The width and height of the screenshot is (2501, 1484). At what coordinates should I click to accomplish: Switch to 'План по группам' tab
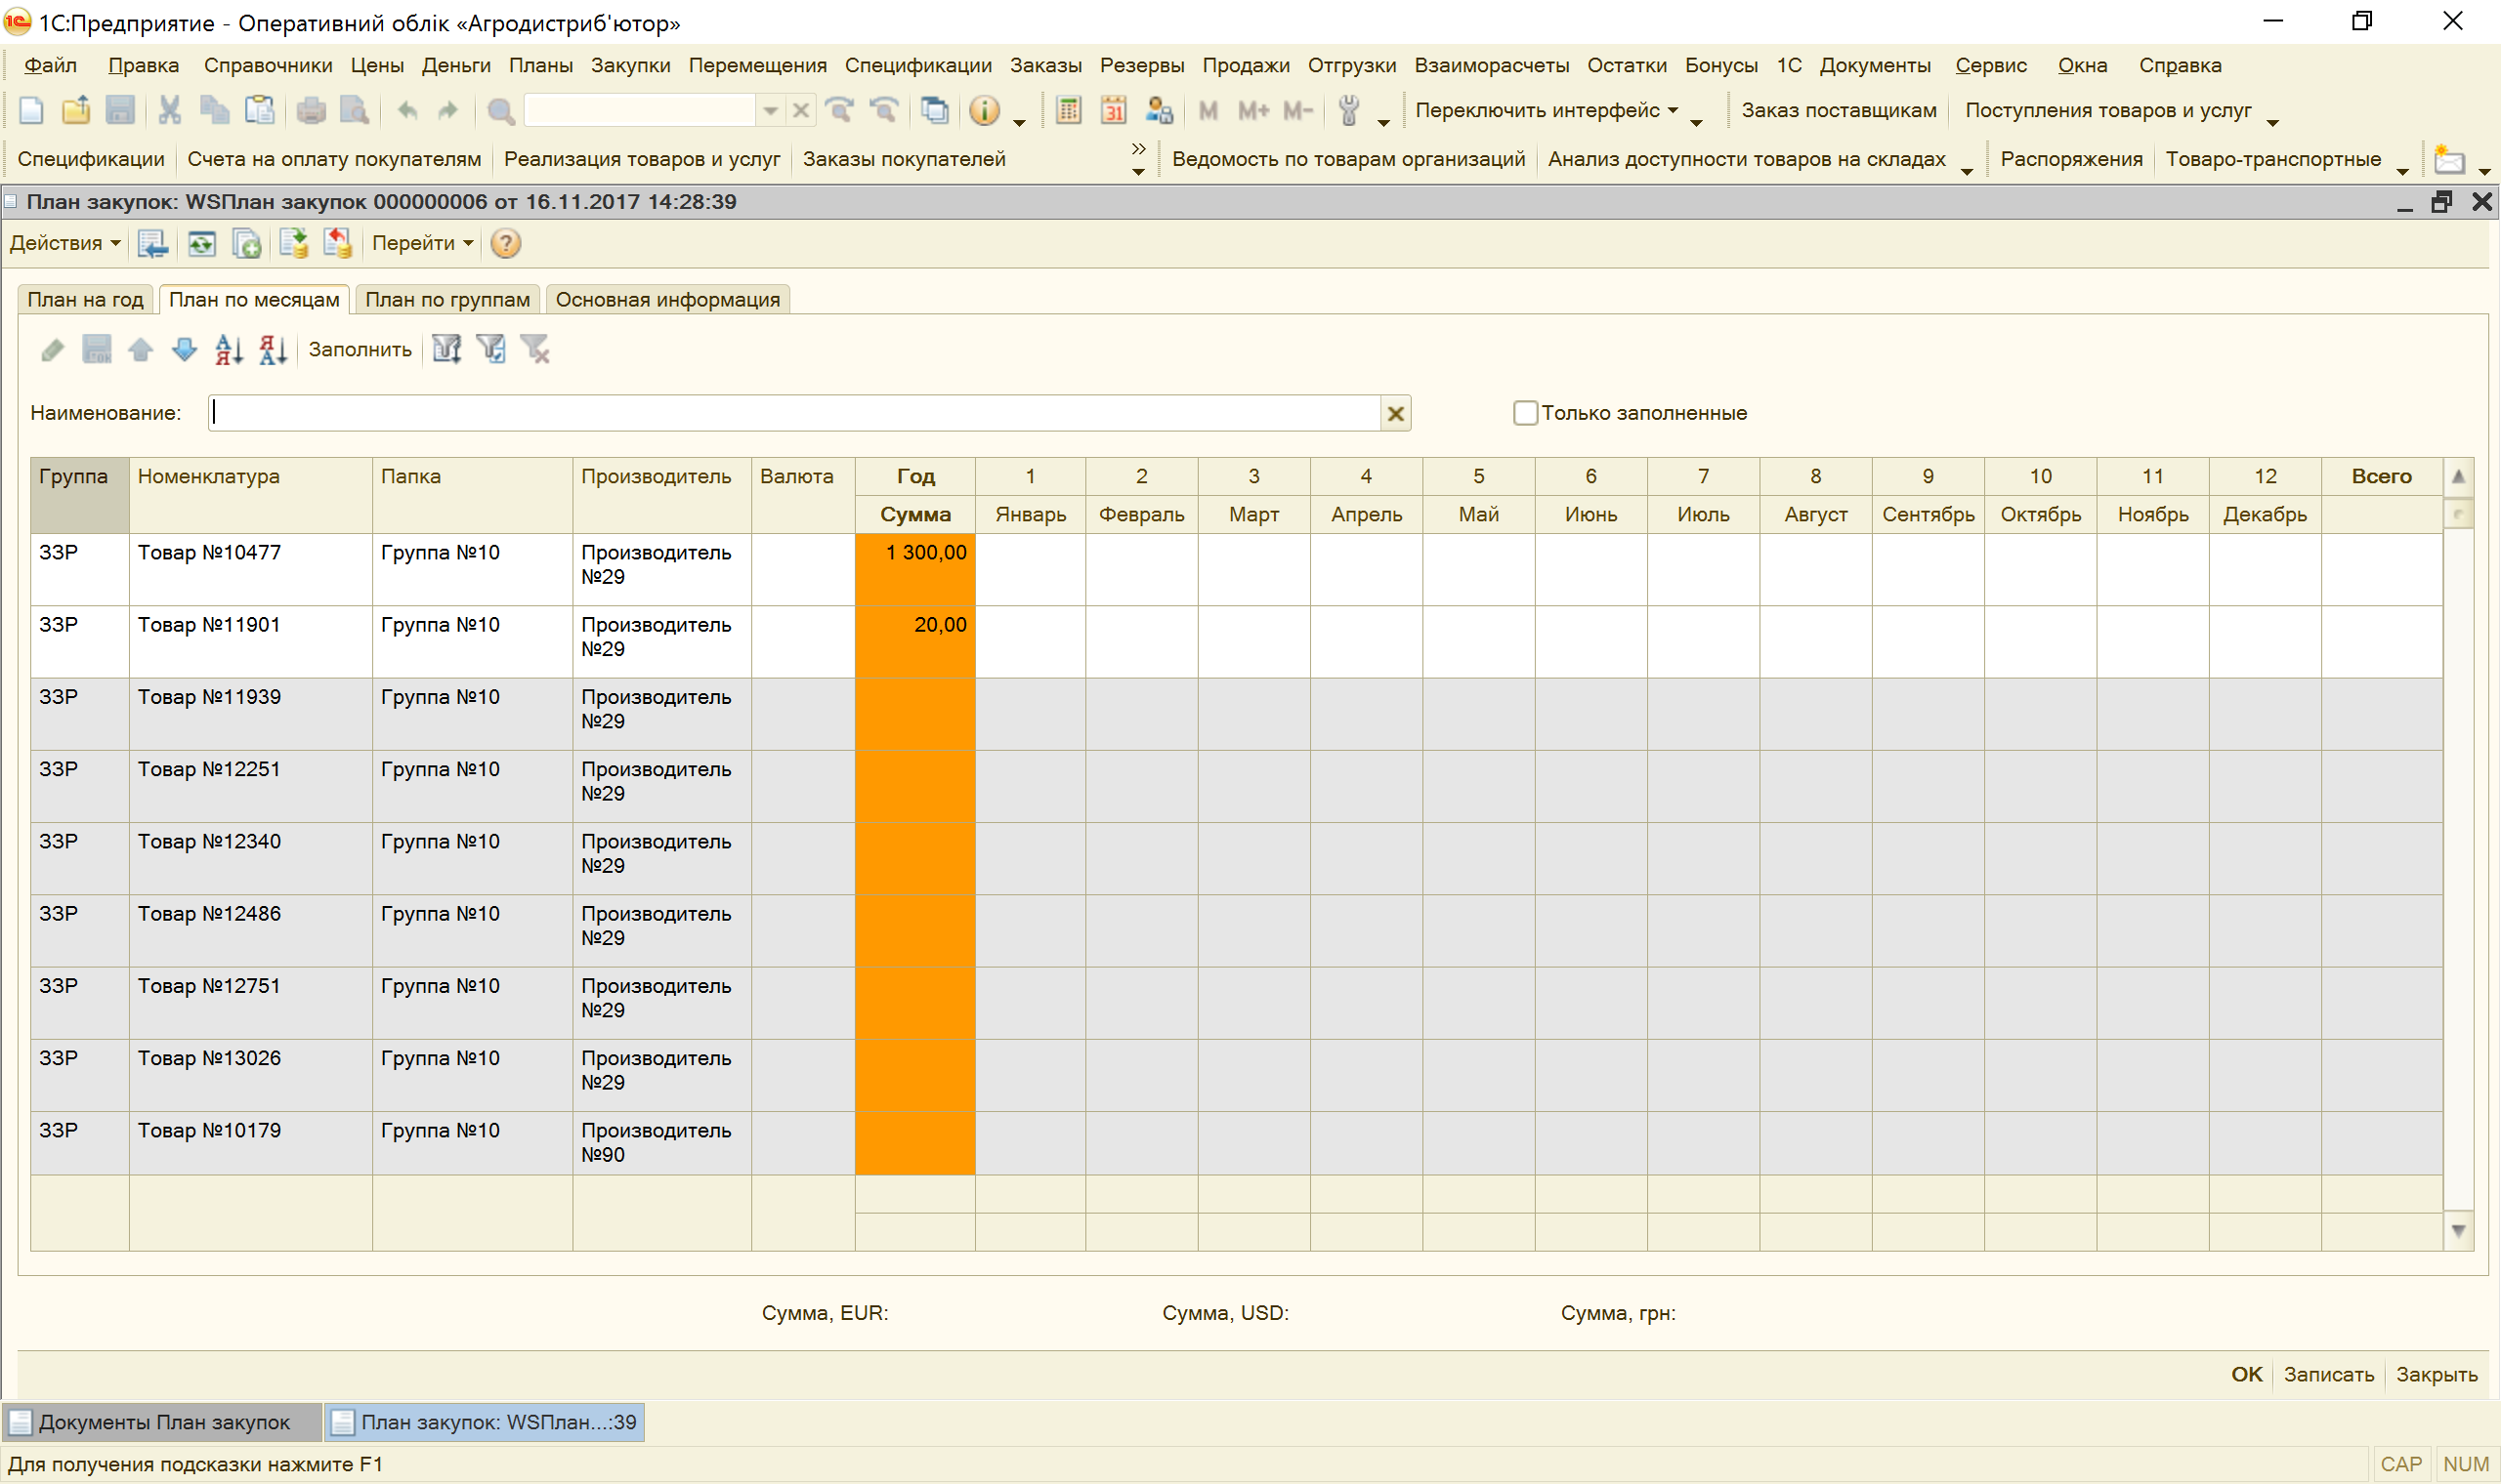[x=447, y=299]
